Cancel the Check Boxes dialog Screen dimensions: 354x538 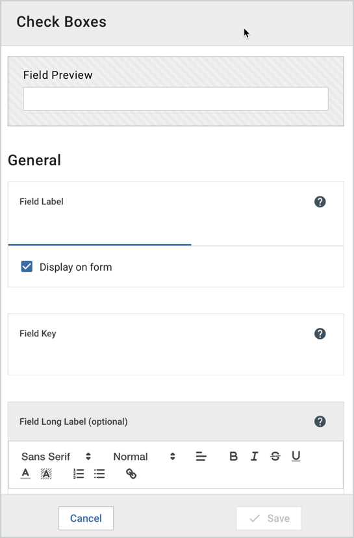pos(86,518)
